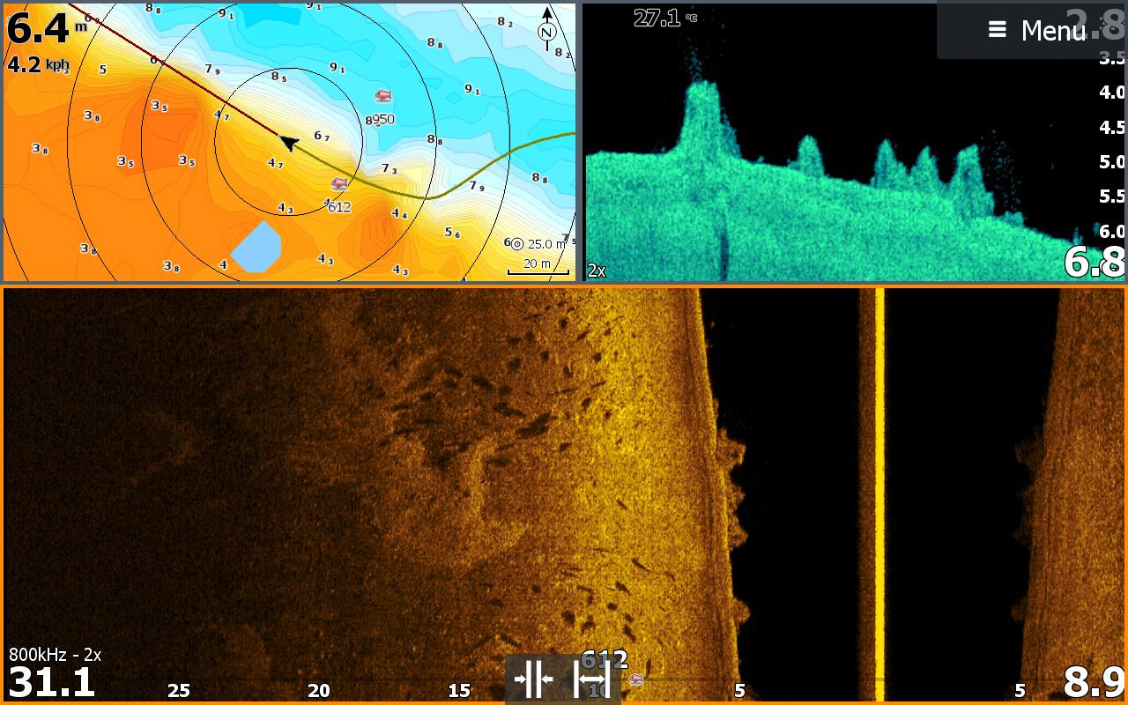Tap the 6.4 m depth readout

[40, 28]
